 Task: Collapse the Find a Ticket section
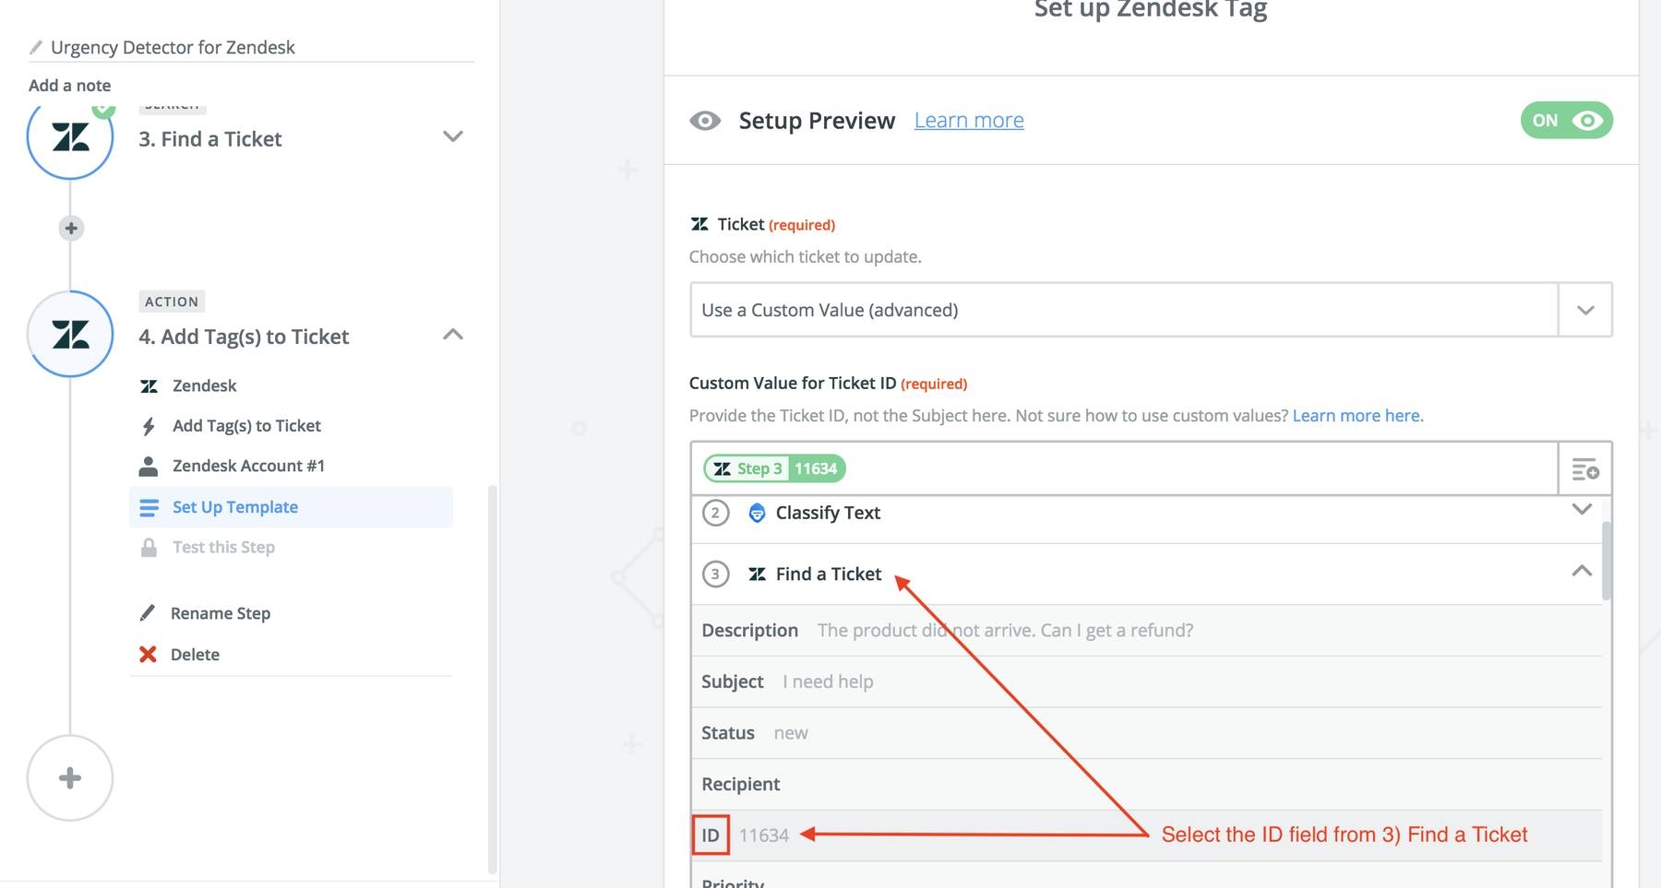point(1581,572)
